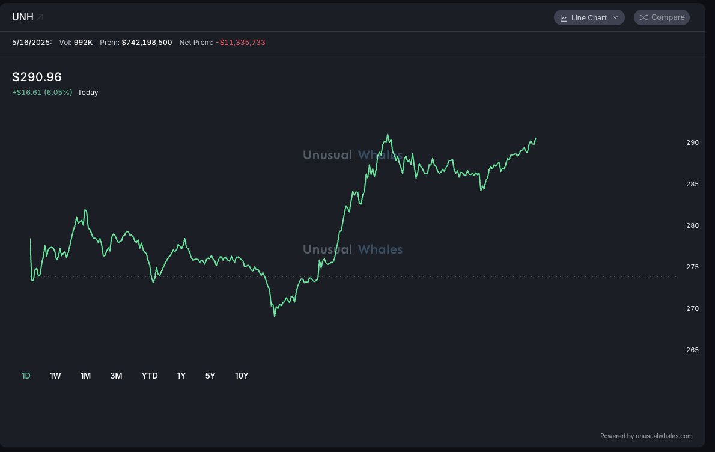Click the Powered by unusualwhales.com link
This screenshot has height=452, width=715.
coord(646,436)
